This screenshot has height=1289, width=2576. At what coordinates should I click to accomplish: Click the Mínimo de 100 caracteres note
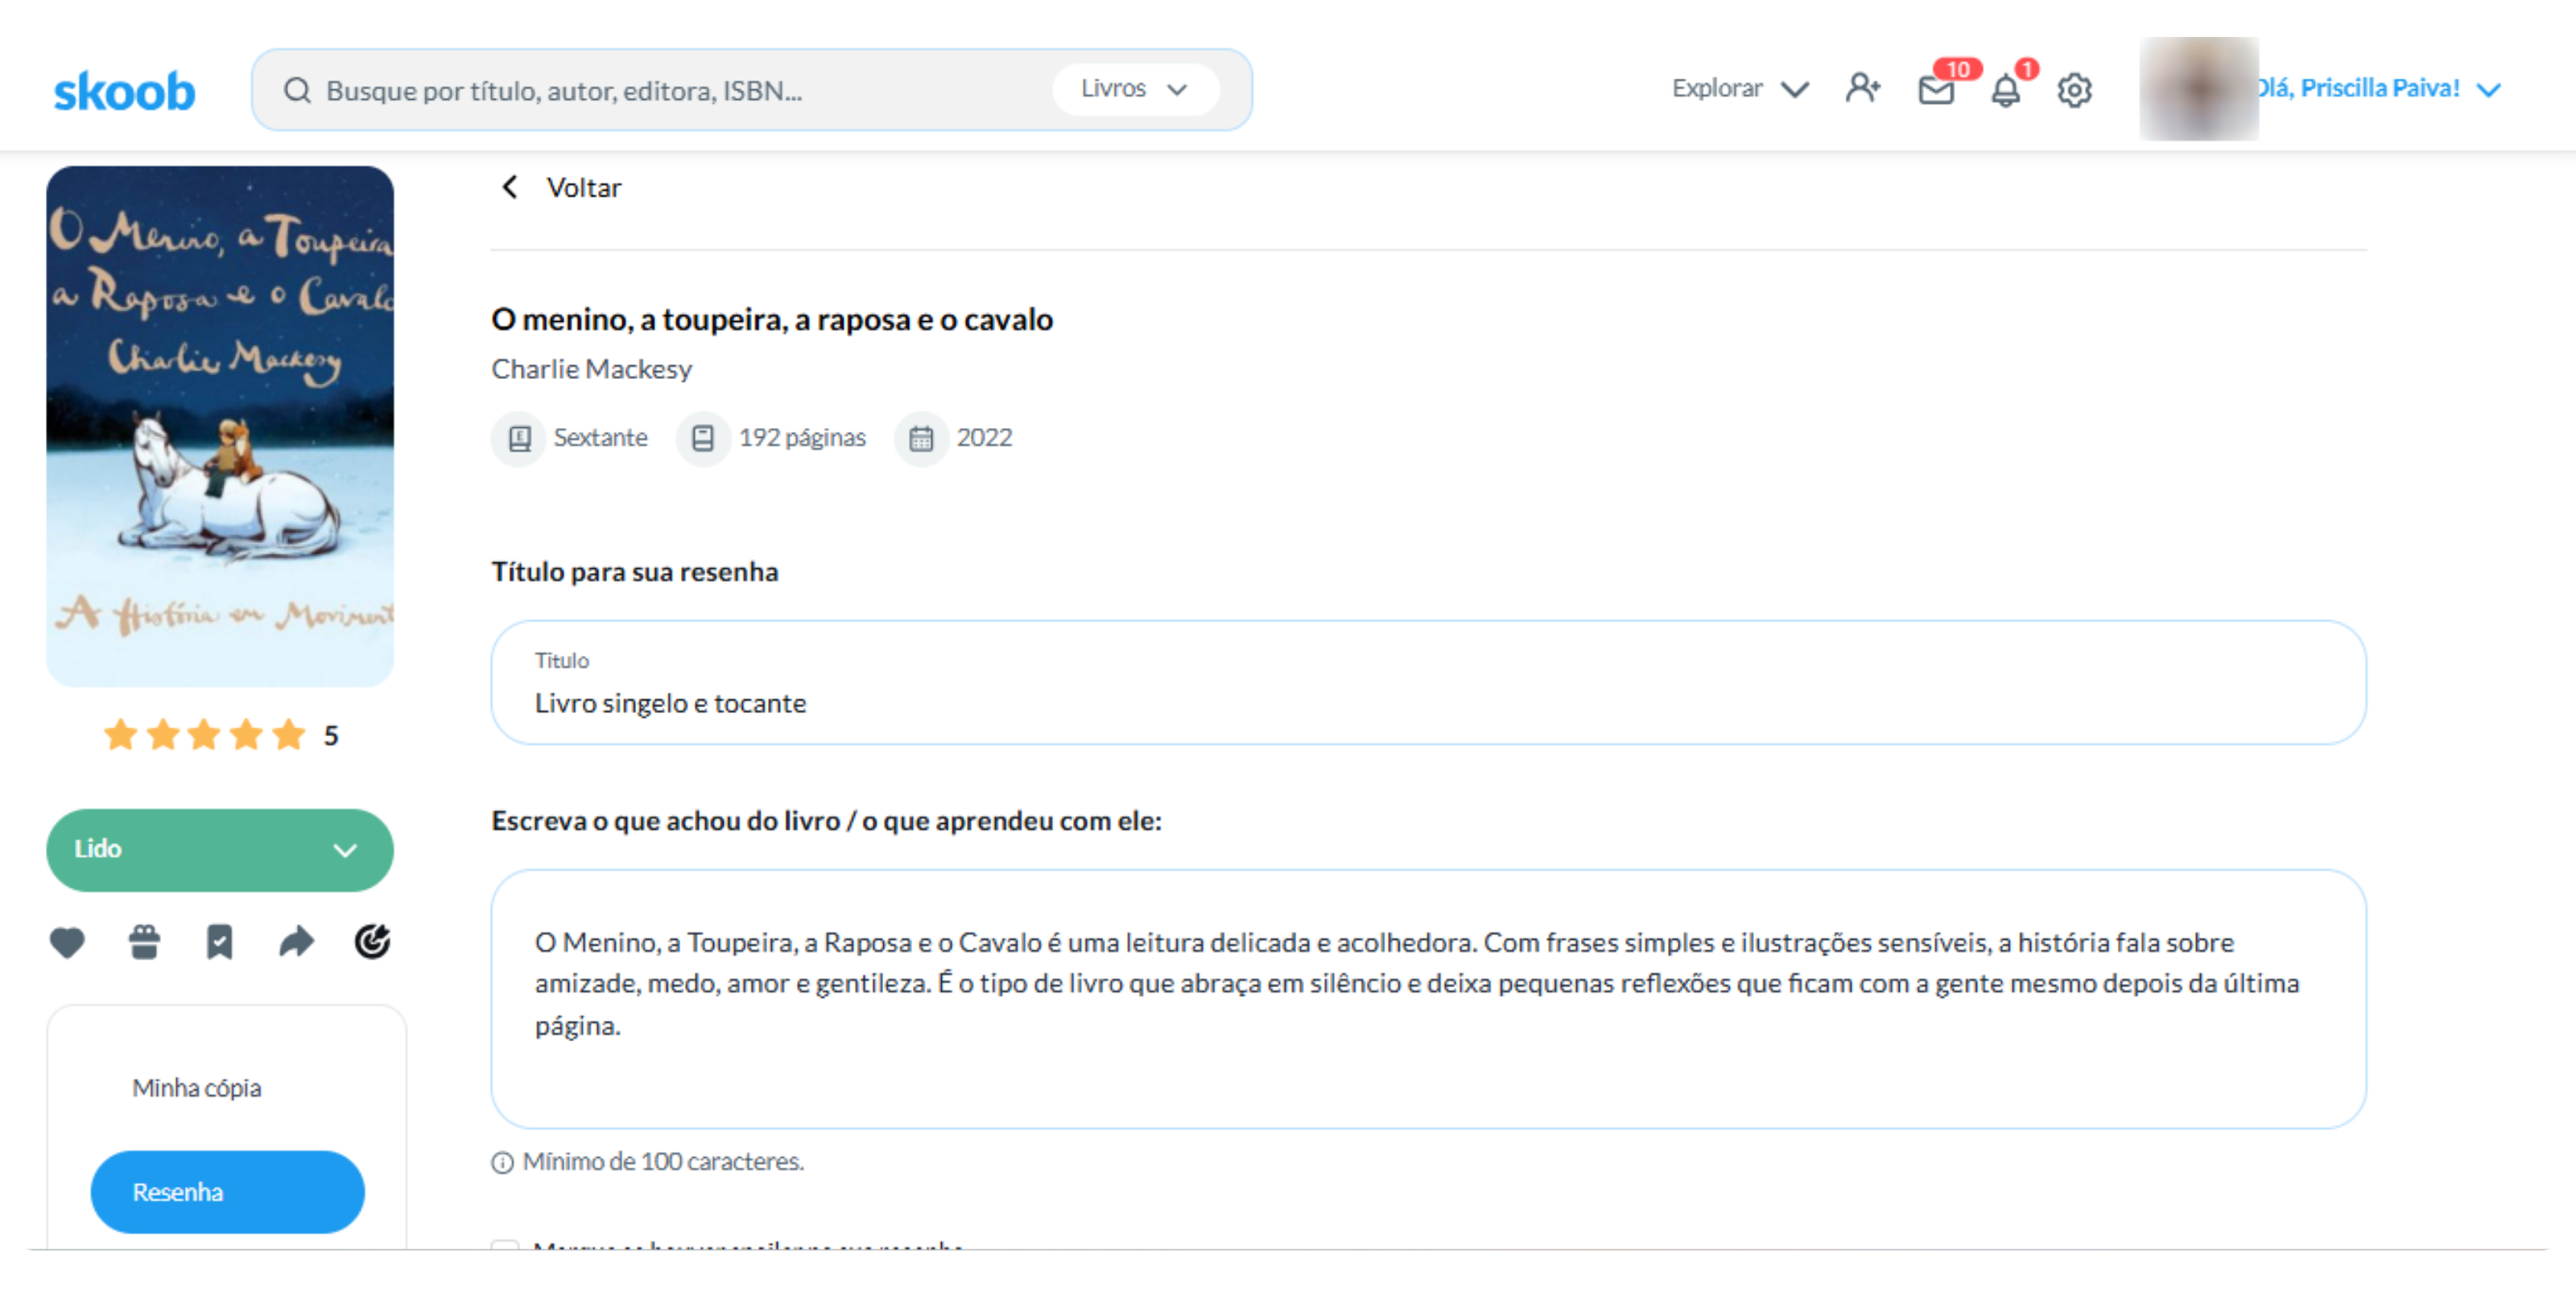[x=664, y=1162]
